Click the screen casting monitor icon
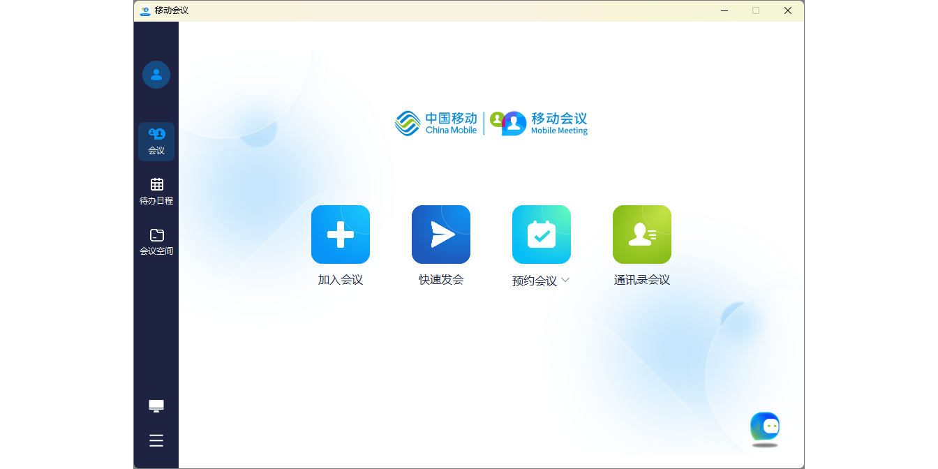The width and height of the screenshot is (938, 469). 156,406
